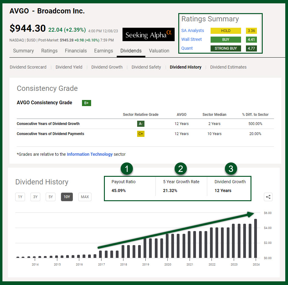
Task: View the Dividend Safety section
Action: point(146,67)
